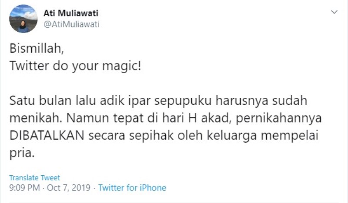Screen dimensions: 348x203
Task: Click the phrase 'secara sepihak' in the tweet
Action: coord(131,136)
